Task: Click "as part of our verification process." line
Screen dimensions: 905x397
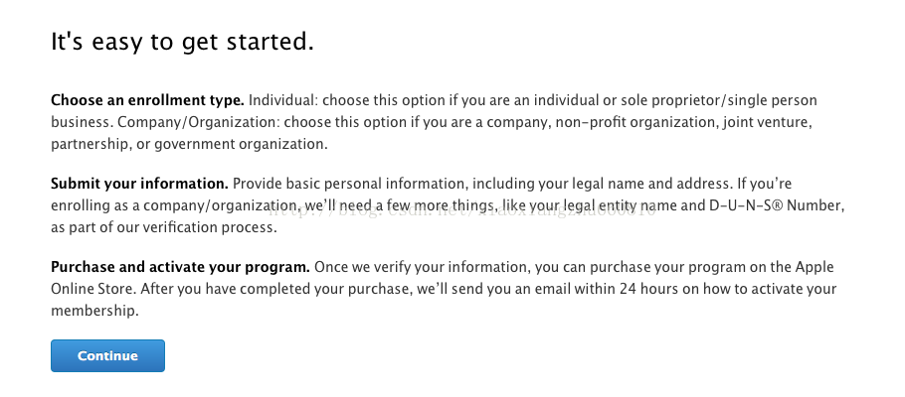Action: pyautogui.click(x=164, y=227)
